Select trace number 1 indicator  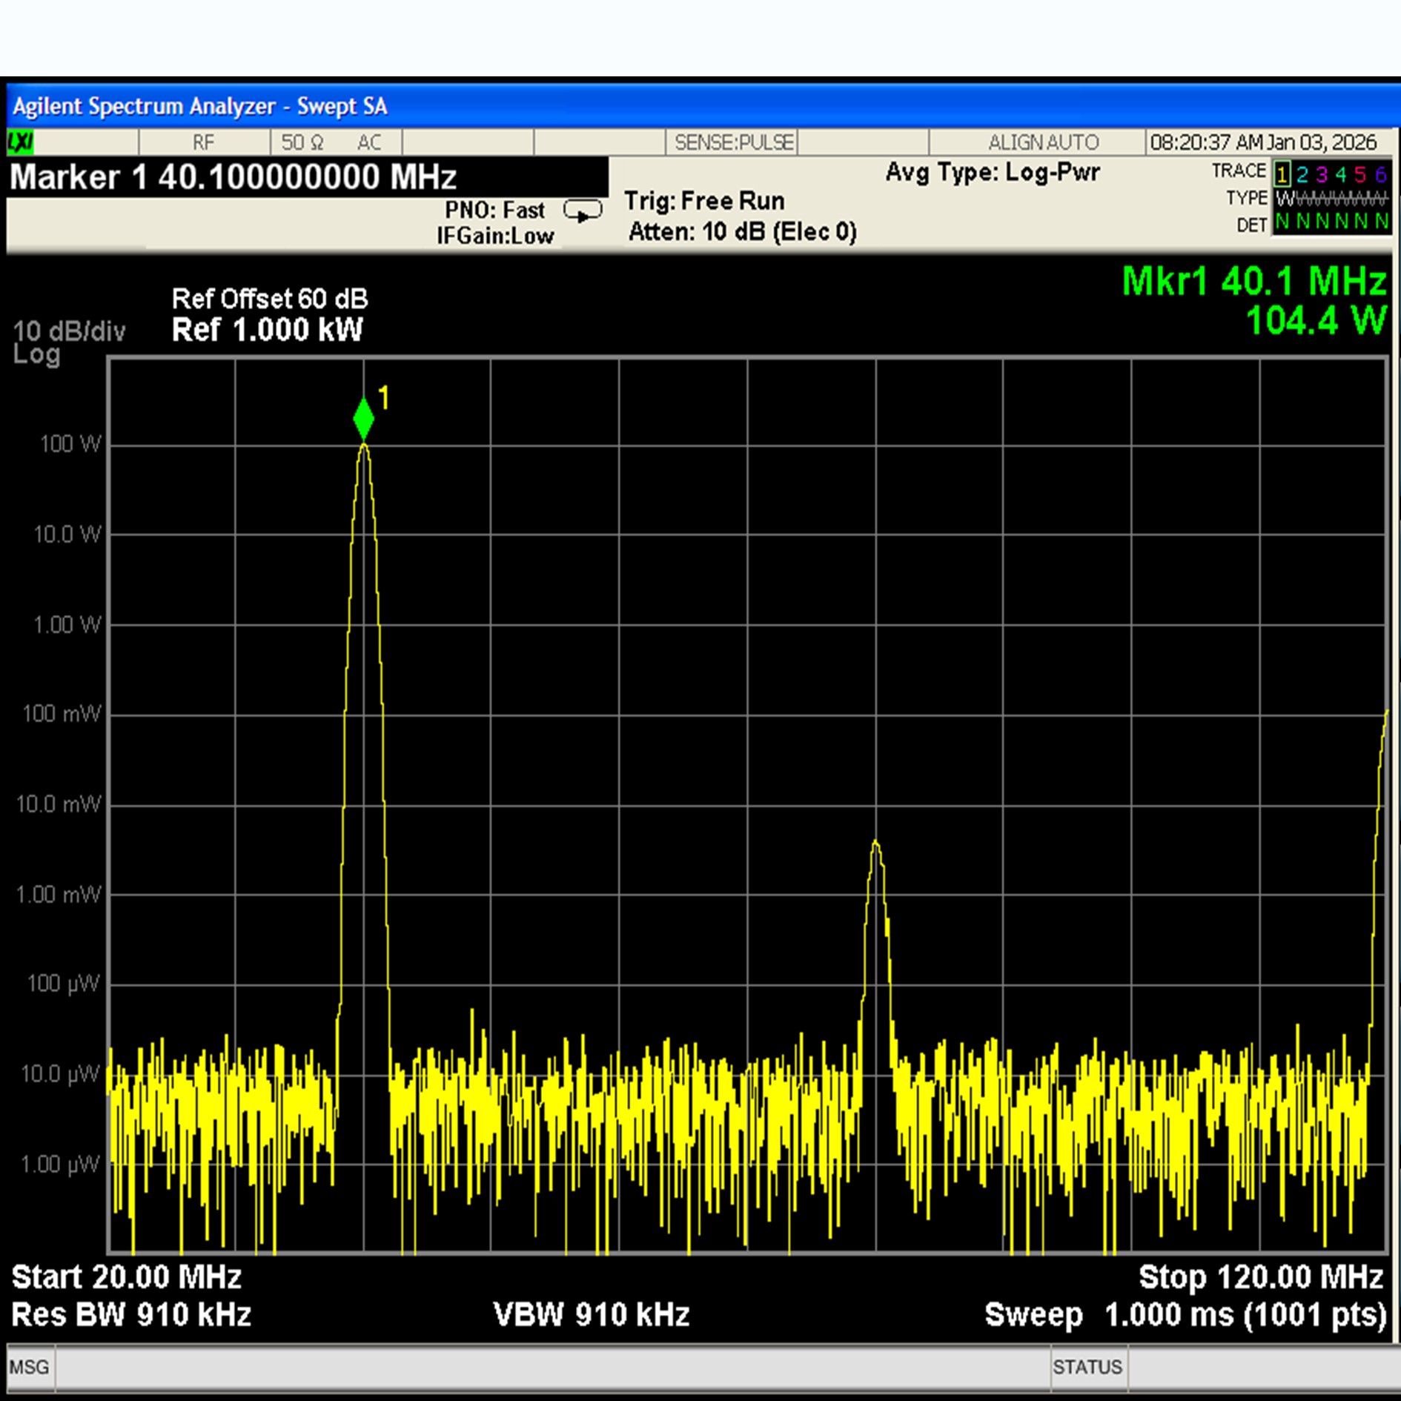click(x=1282, y=174)
